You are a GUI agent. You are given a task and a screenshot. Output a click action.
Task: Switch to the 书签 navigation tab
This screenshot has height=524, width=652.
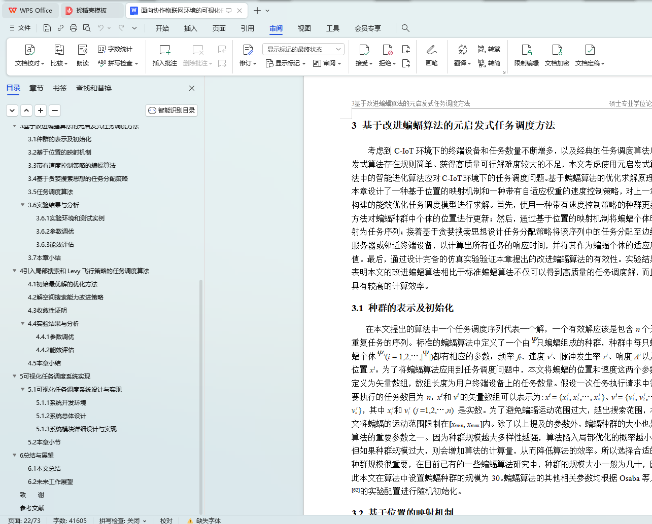coord(60,88)
